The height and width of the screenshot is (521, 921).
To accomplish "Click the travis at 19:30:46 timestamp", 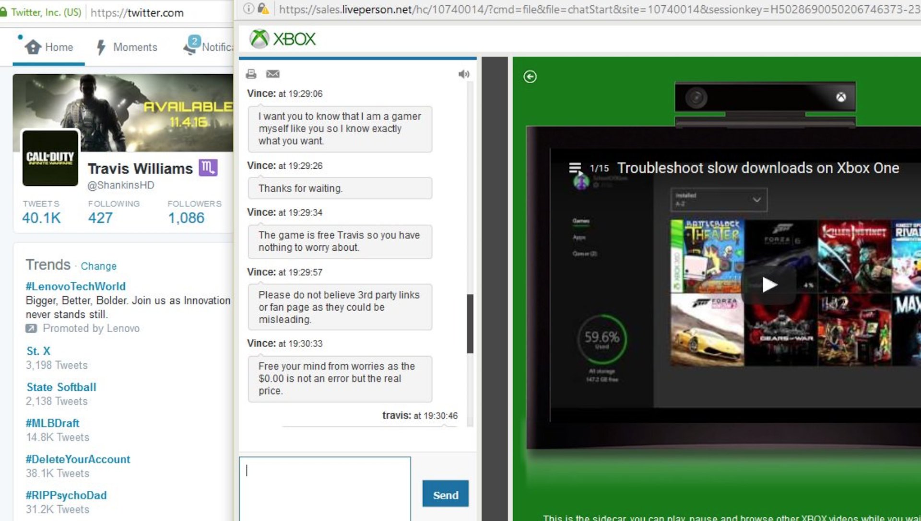I will click(420, 416).
